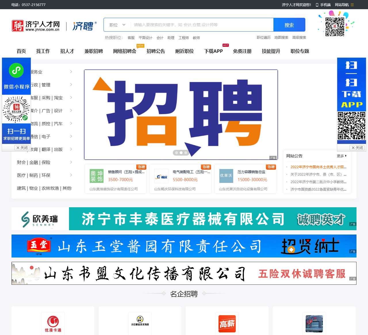Open 招聘公告 navigation item
This screenshot has width=368, height=335.
click(x=156, y=51)
